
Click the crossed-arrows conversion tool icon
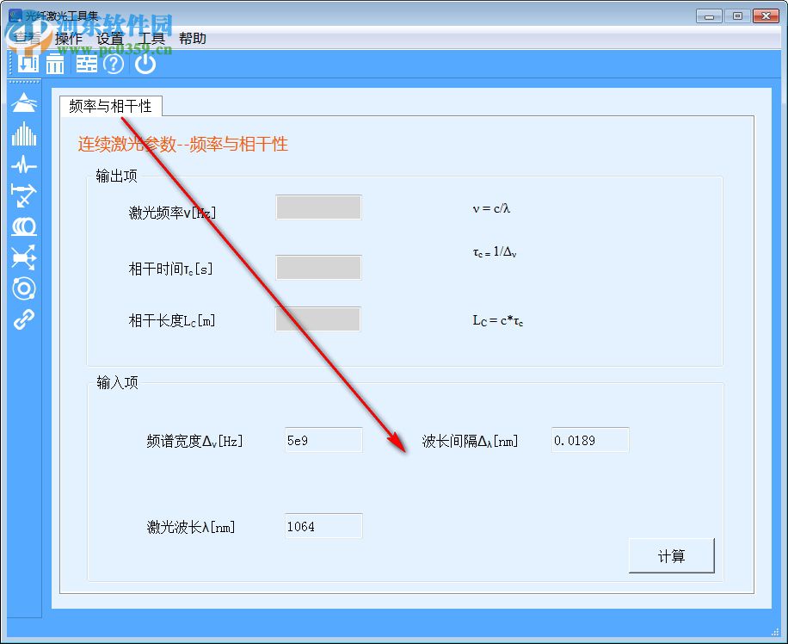coord(23,257)
